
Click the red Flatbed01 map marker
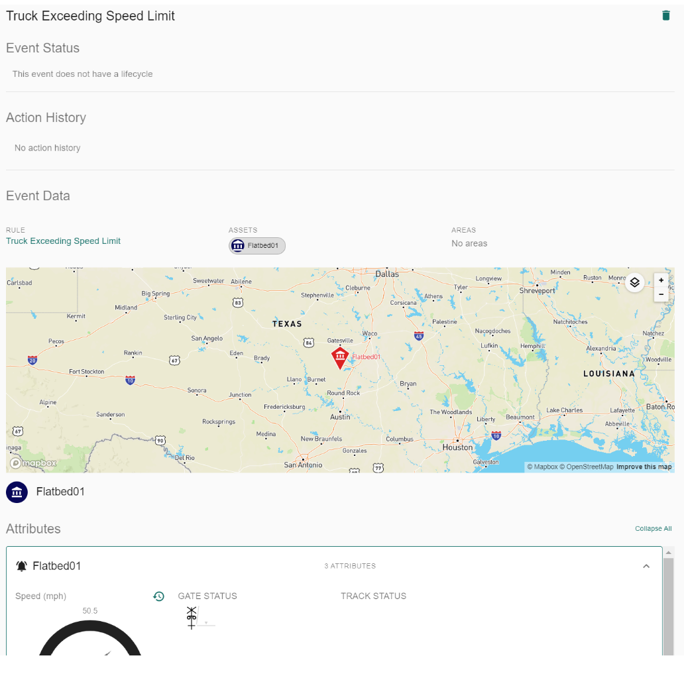(340, 357)
